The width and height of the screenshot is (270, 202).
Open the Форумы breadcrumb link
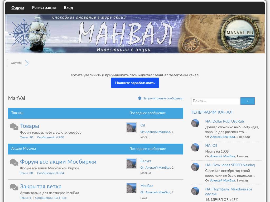(16, 63)
